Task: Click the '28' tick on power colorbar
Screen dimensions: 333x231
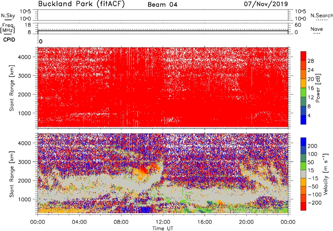Action: pos(311,61)
